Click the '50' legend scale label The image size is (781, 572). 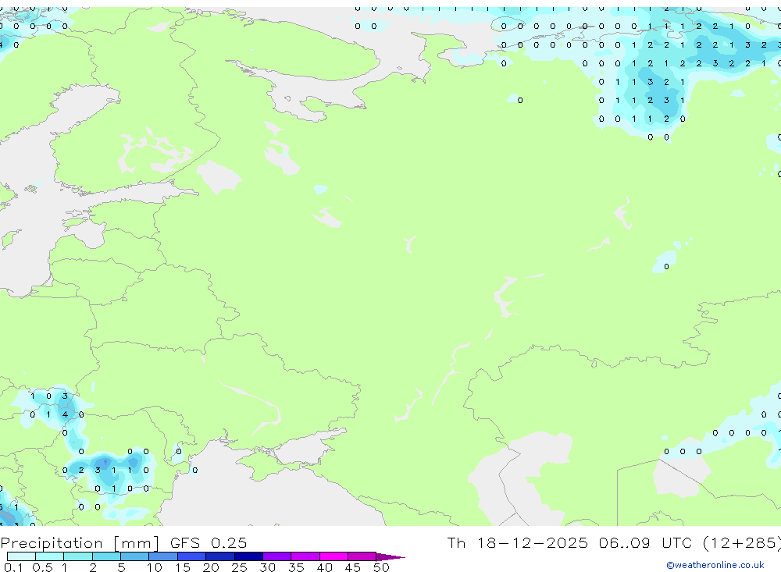(381, 567)
